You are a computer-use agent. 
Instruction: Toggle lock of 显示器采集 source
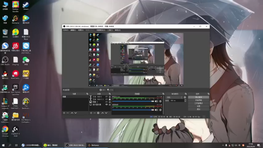(x=110, y=105)
